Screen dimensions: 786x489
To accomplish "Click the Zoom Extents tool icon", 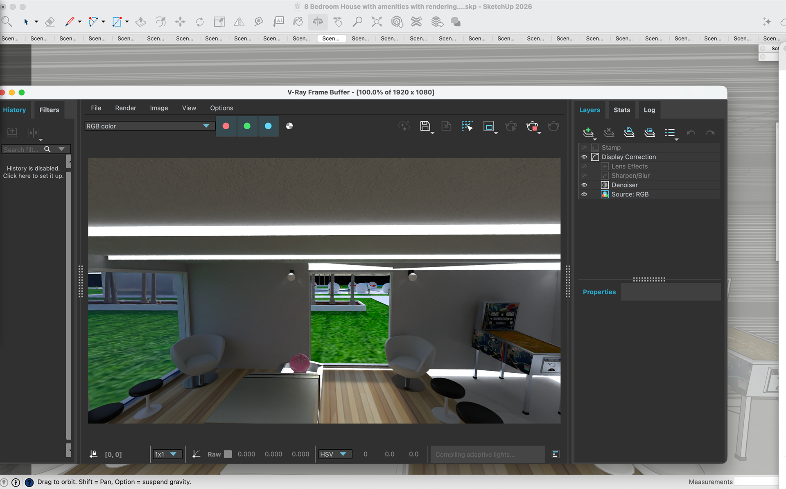I will click(377, 22).
